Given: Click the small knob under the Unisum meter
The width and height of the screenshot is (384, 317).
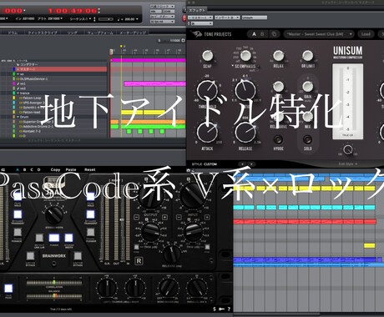Looking at the screenshot, I should [x=347, y=149].
